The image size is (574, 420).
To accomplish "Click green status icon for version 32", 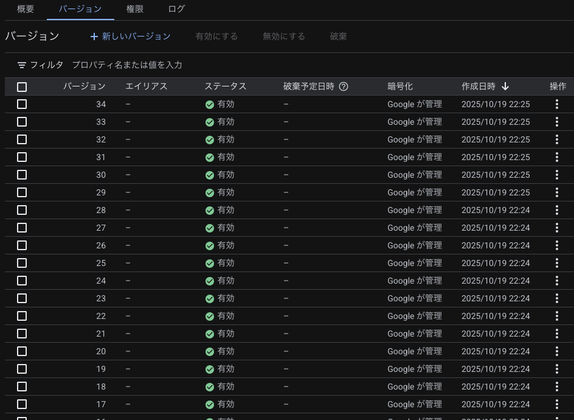I will [210, 139].
